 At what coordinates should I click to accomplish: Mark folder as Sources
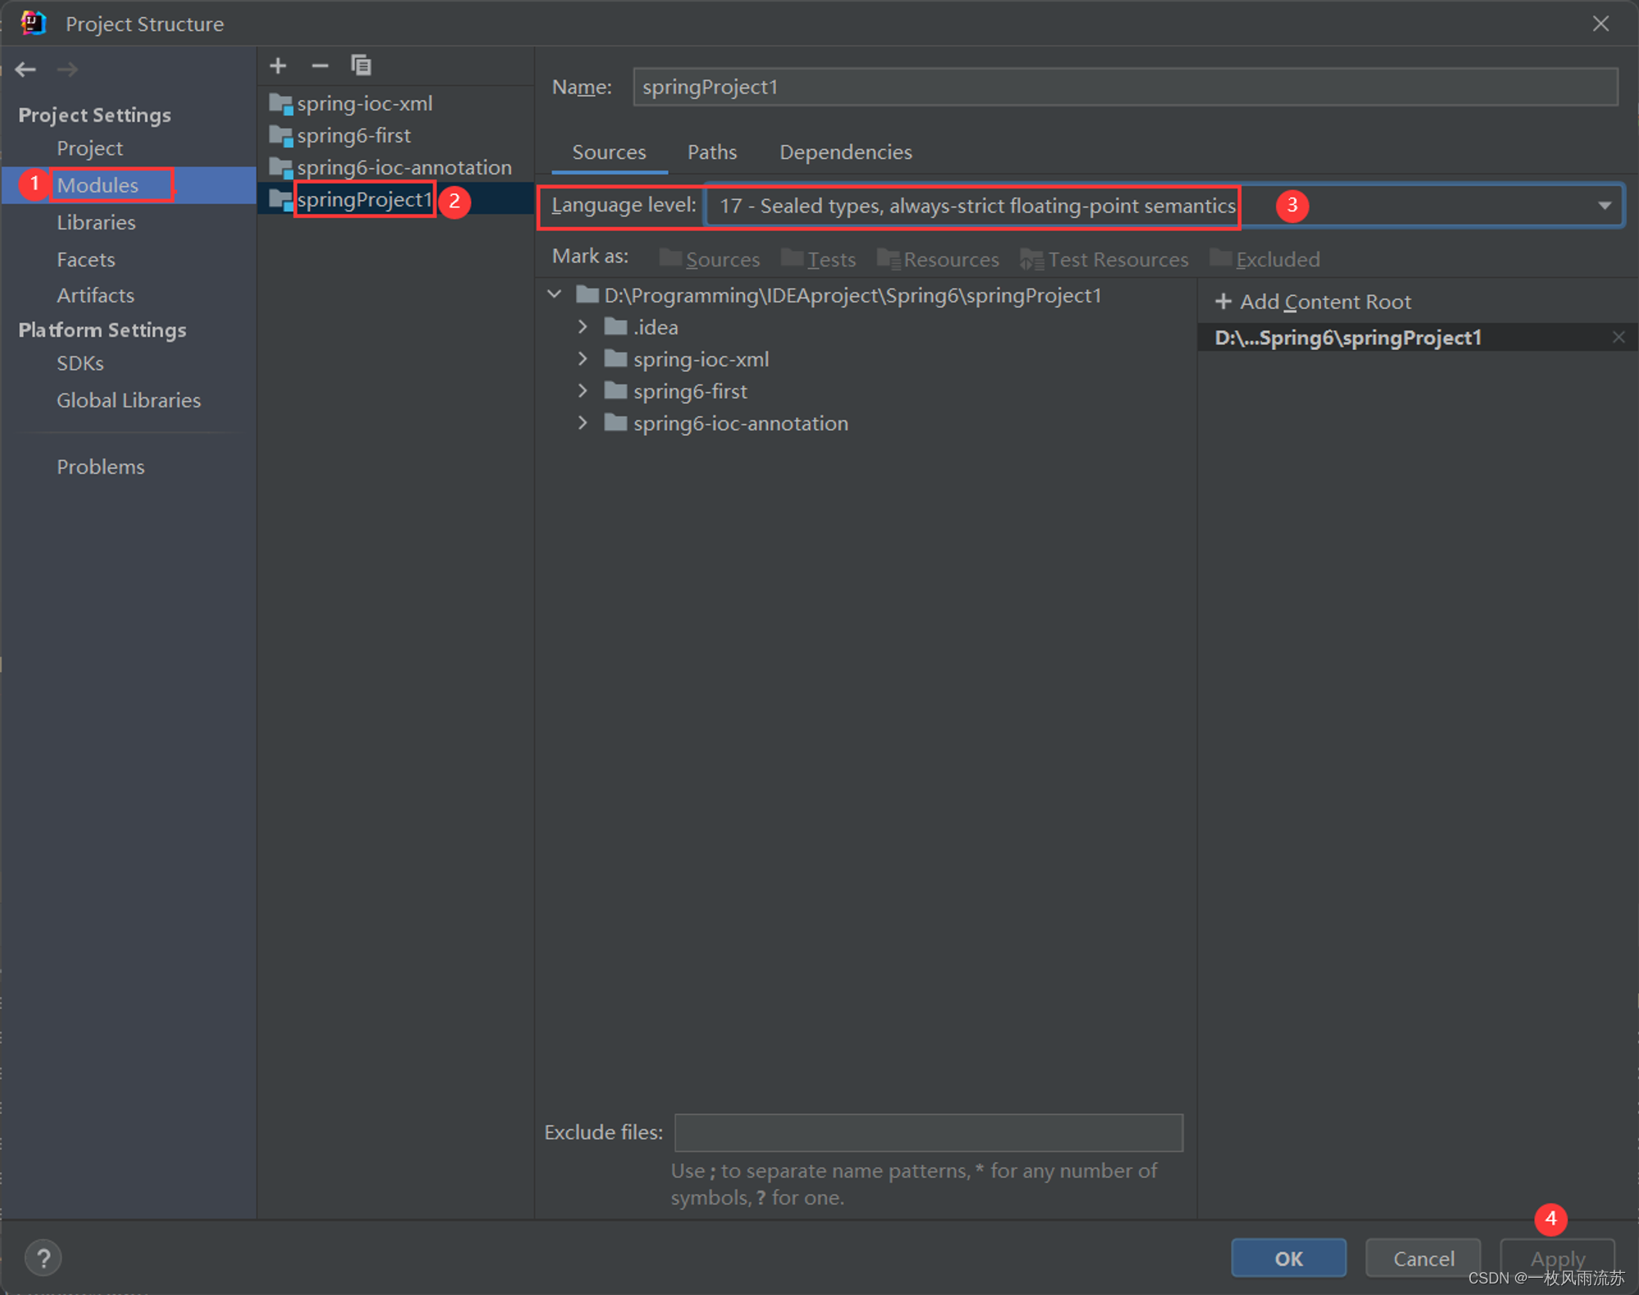pos(710,260)
